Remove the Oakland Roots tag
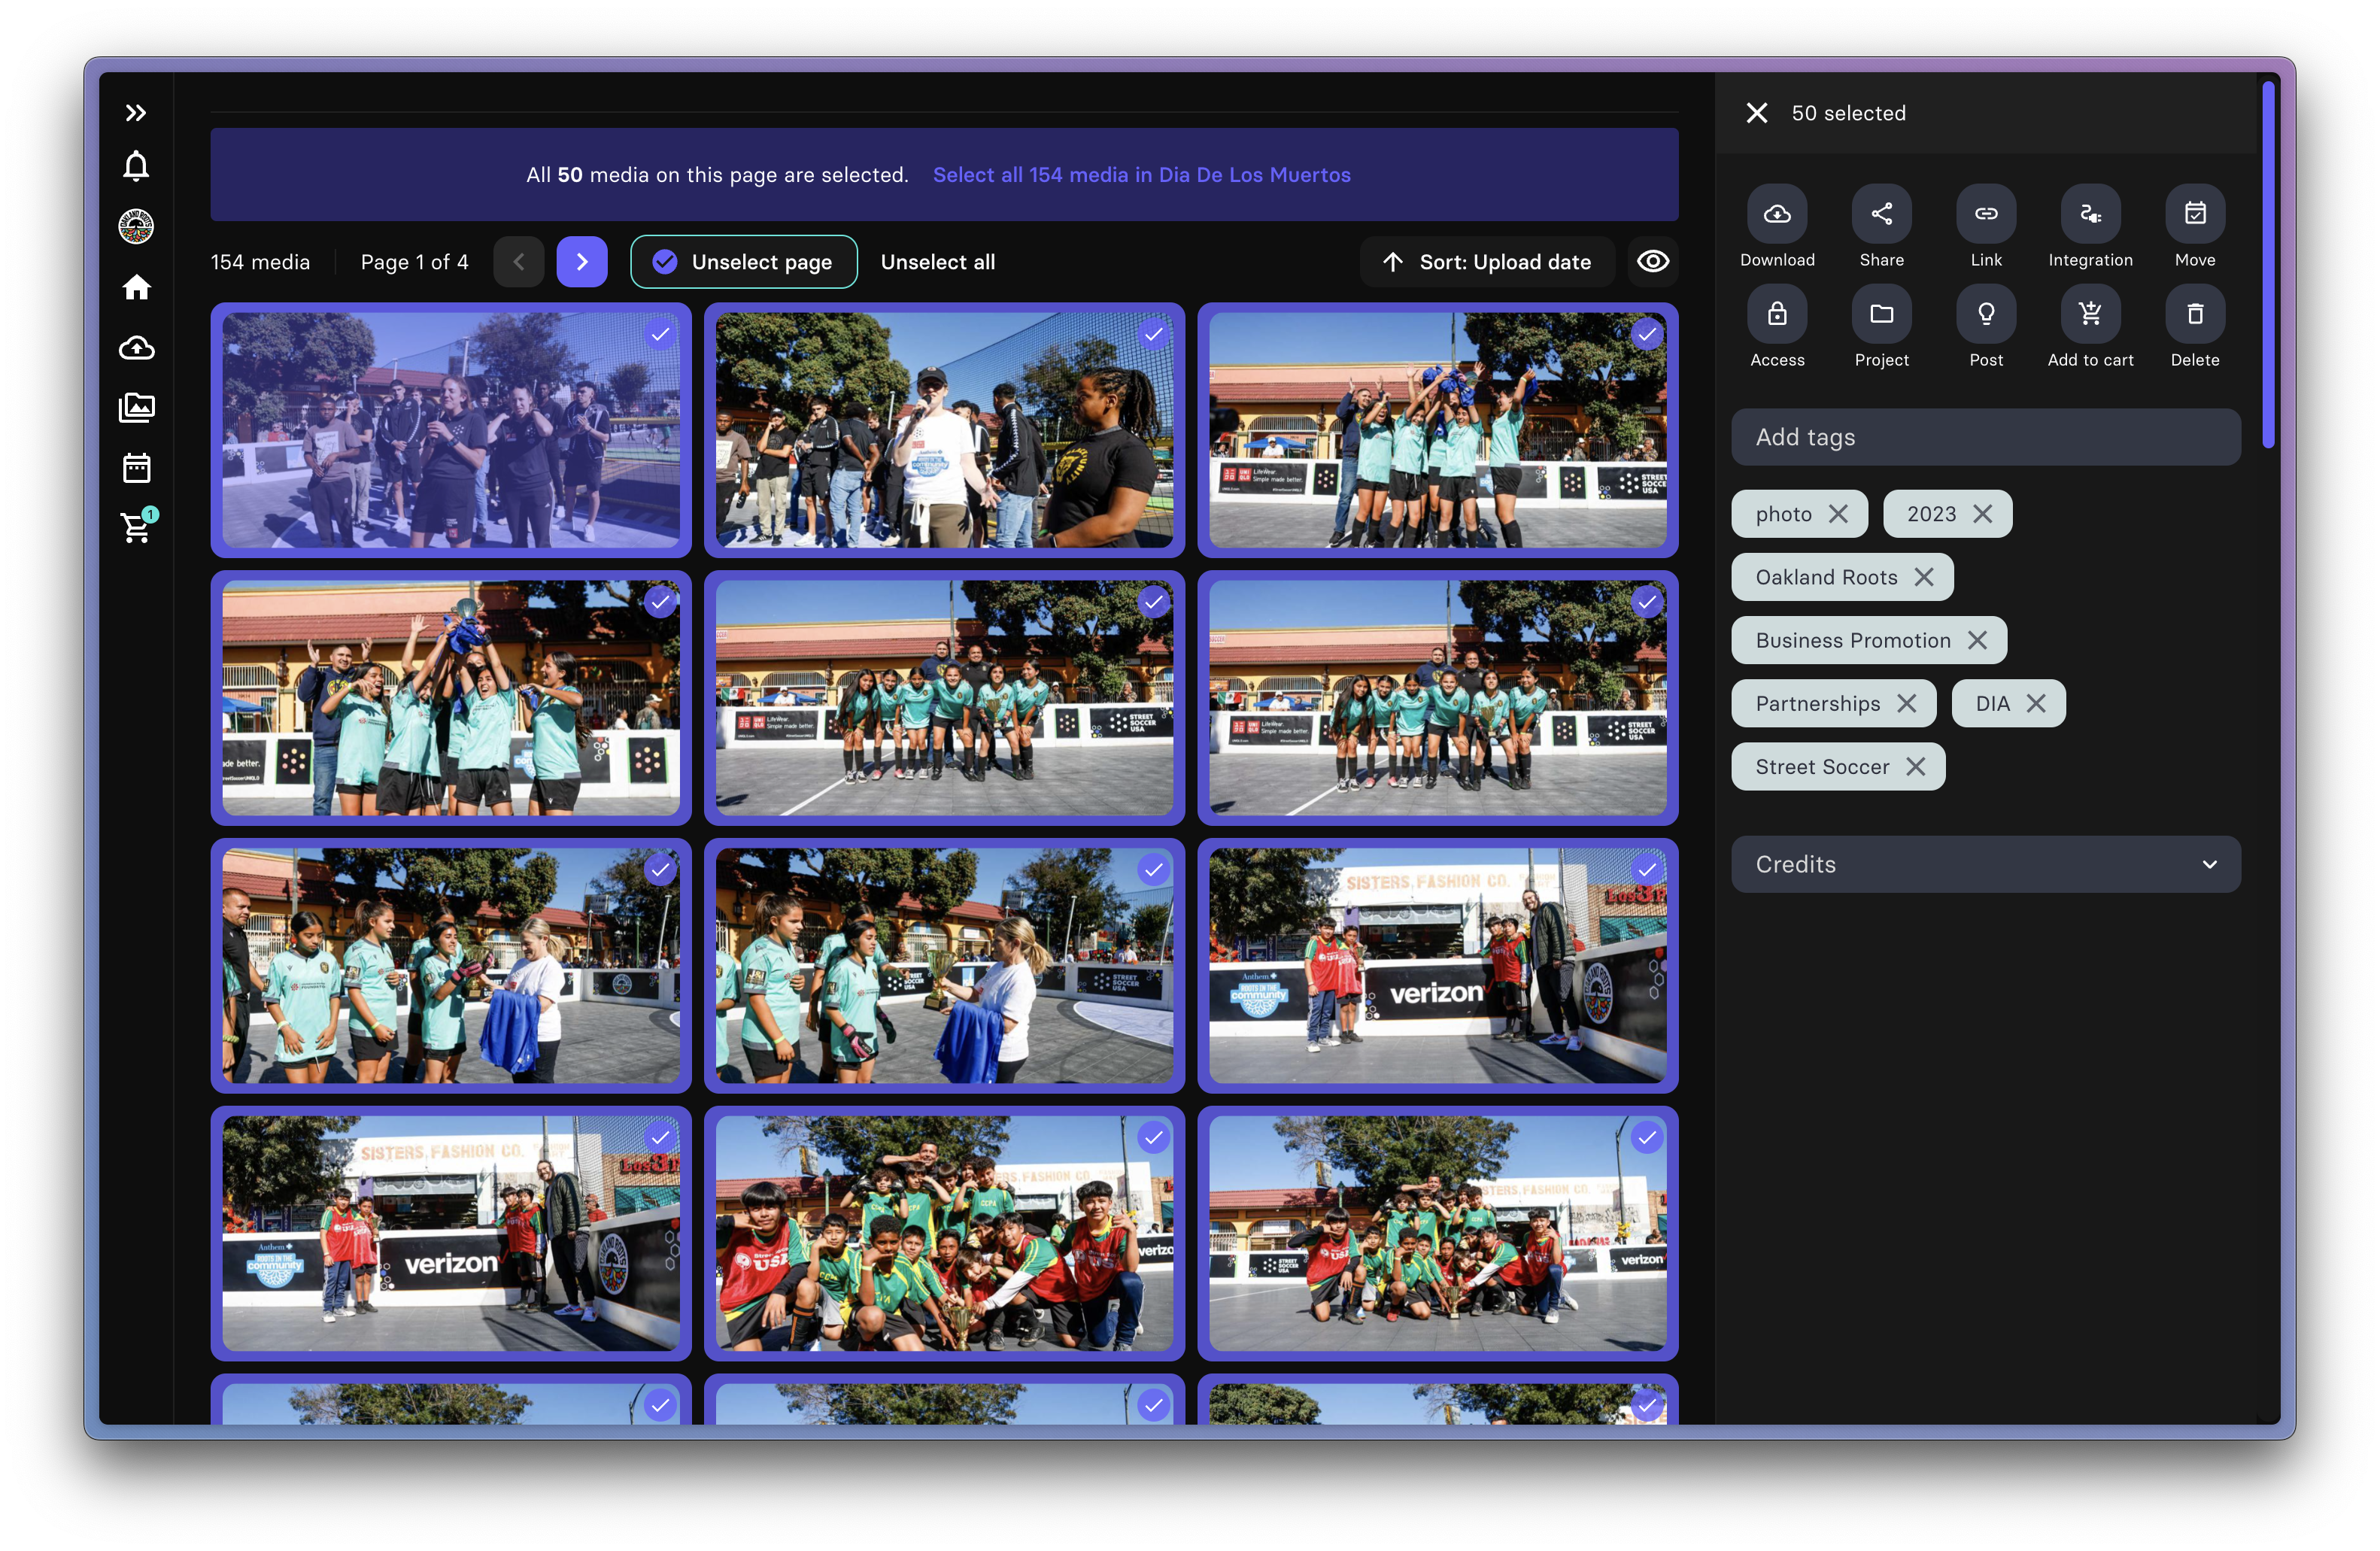The height and width of the screenshot is (1551, 2380). coord(1923,577)
